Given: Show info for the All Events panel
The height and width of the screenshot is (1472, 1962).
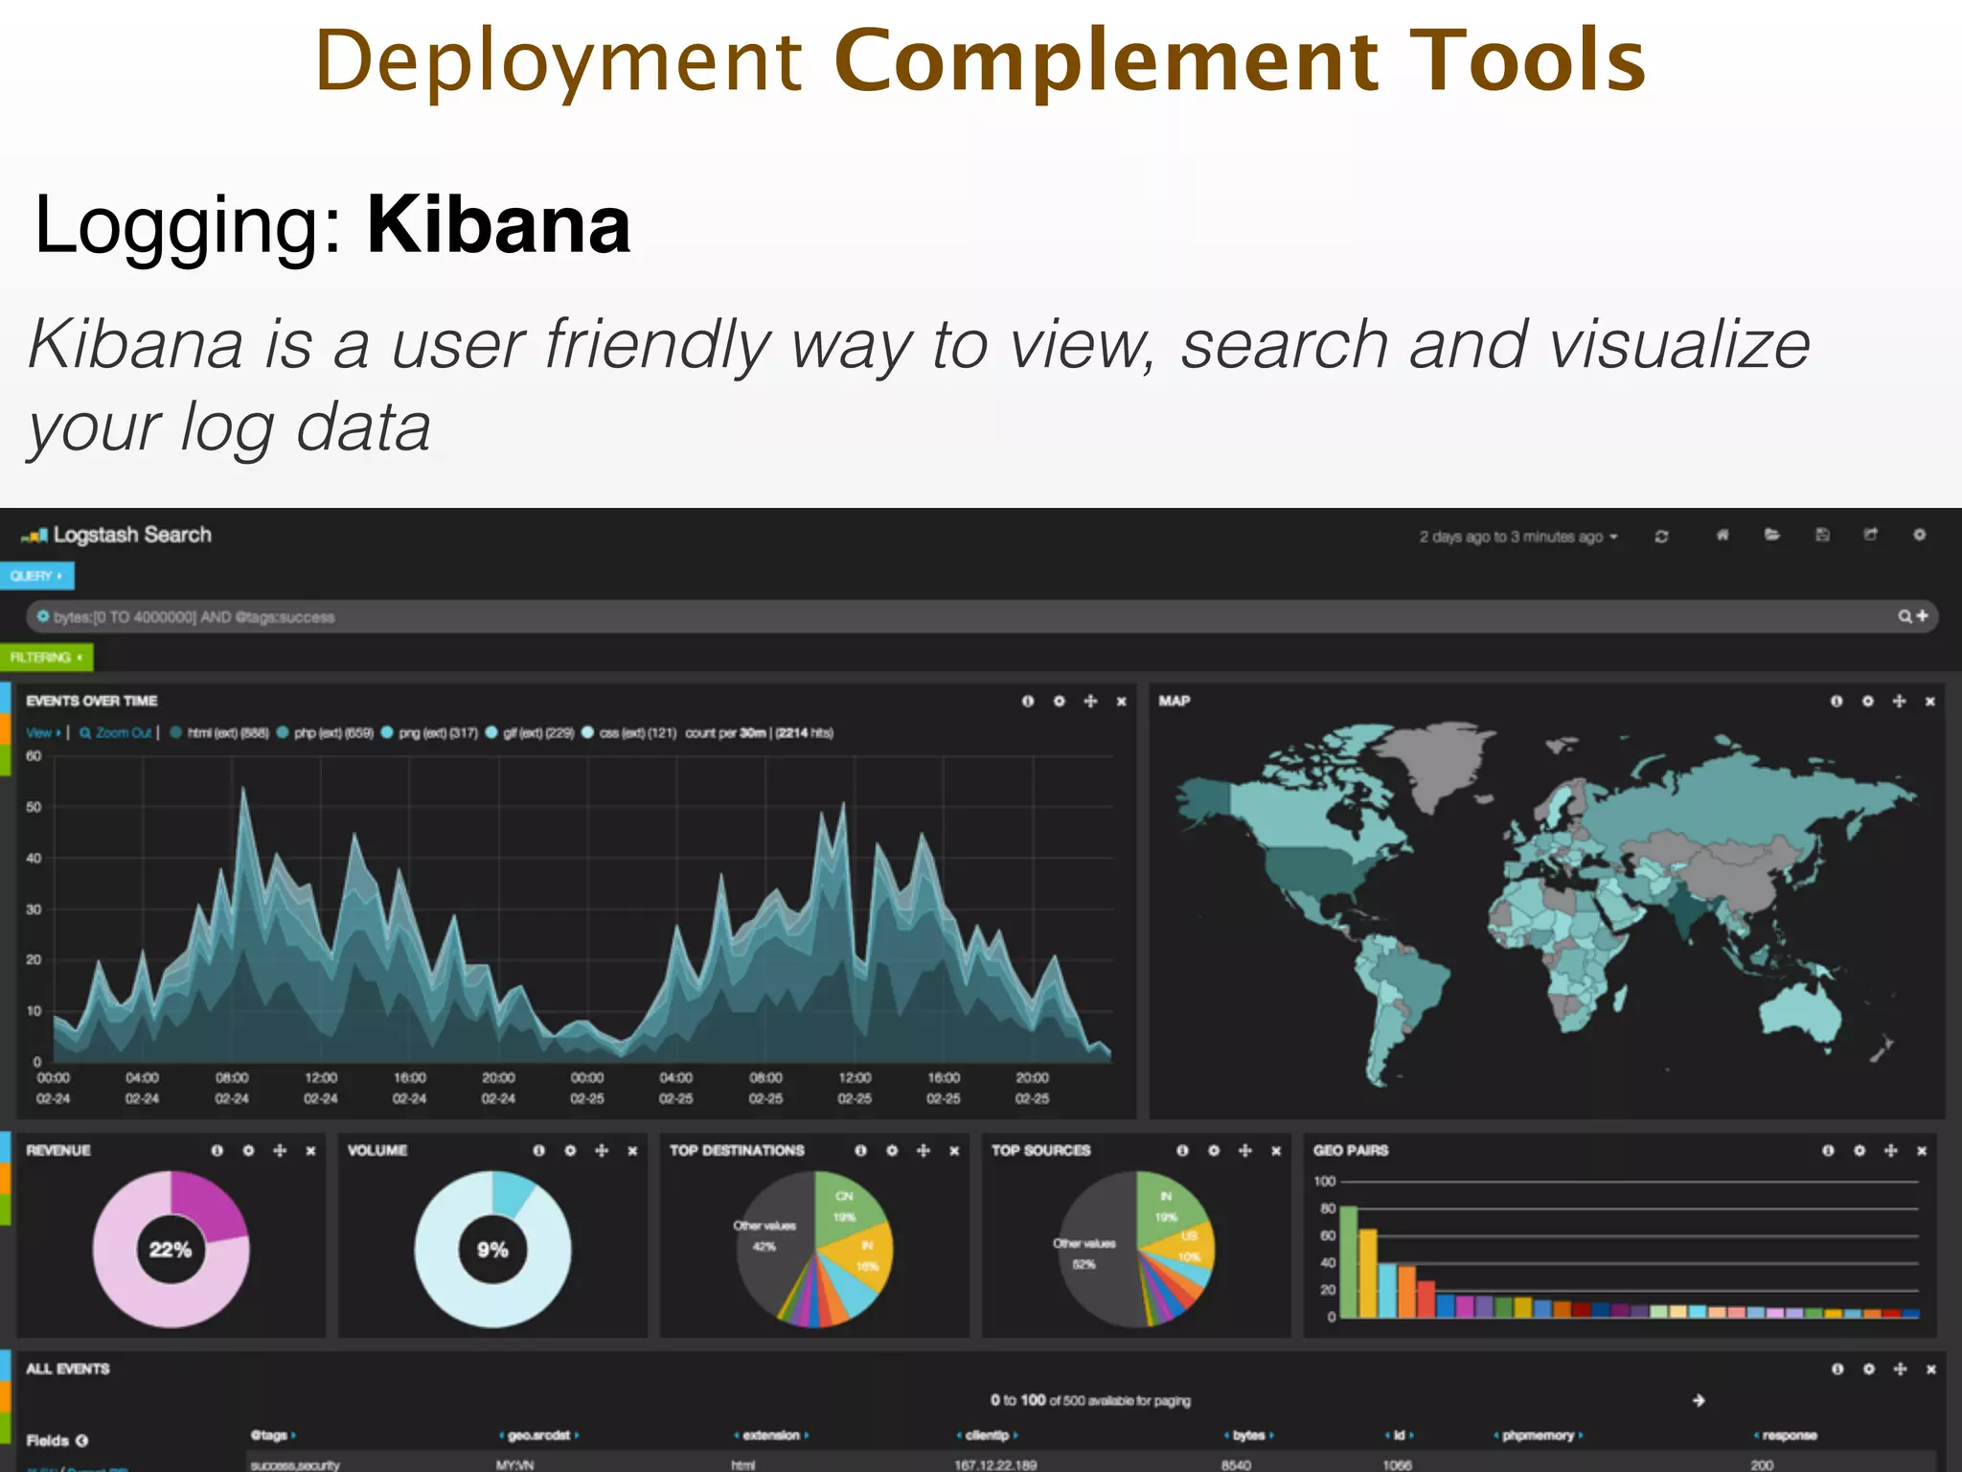Looking at the screenshot, I should [1837, 1369].
